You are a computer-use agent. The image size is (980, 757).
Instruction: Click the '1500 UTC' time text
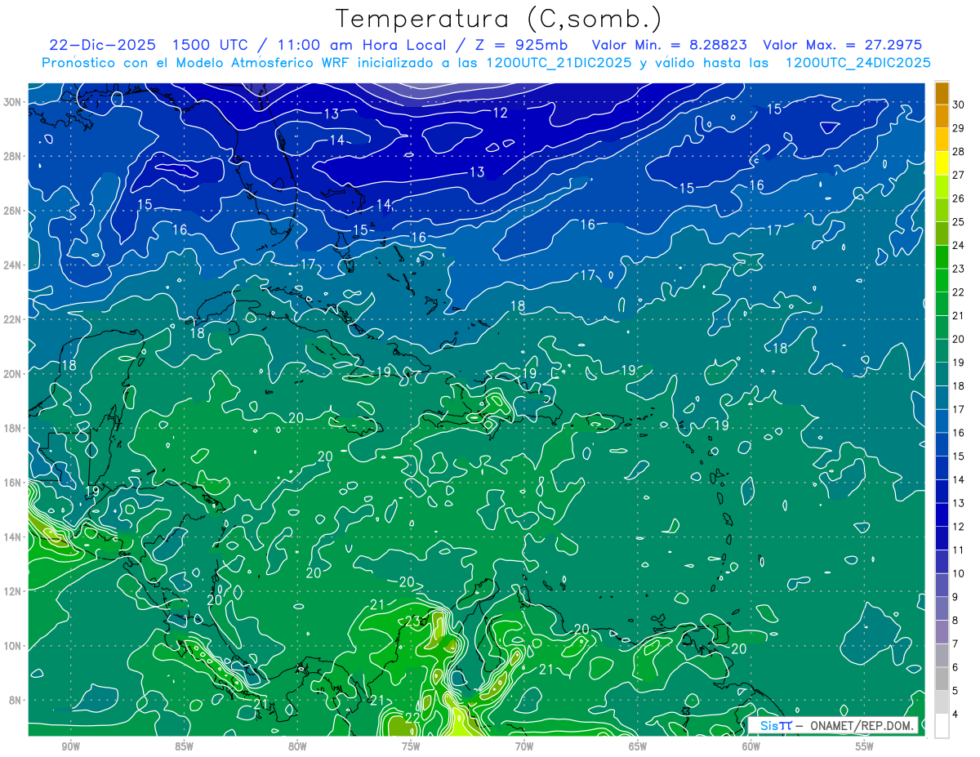pos(211,45)
